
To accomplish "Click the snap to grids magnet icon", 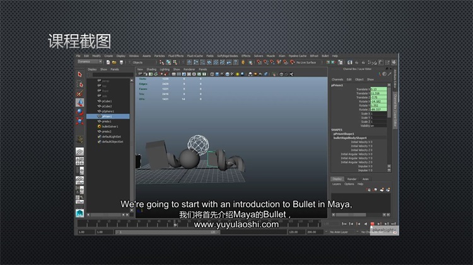I will coord(259,62).
